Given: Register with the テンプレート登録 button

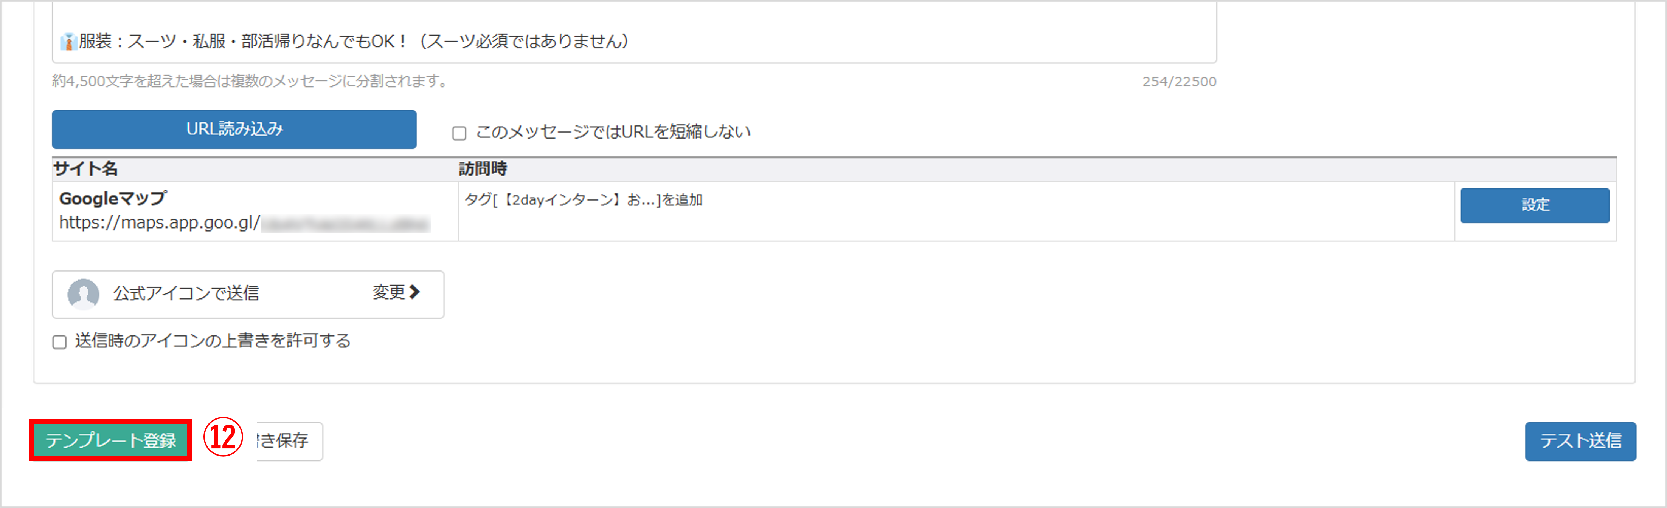Looking at the screenshot, I should coord(111,440).
